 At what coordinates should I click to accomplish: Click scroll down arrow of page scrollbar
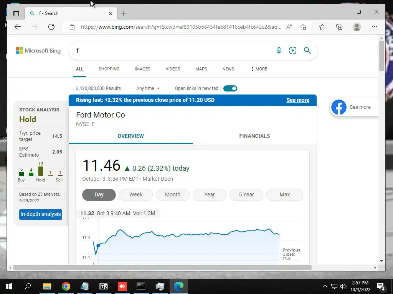(381, 261)
